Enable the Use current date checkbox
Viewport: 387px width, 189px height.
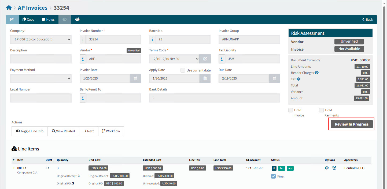pyautogui.click(x=183, y=70)
